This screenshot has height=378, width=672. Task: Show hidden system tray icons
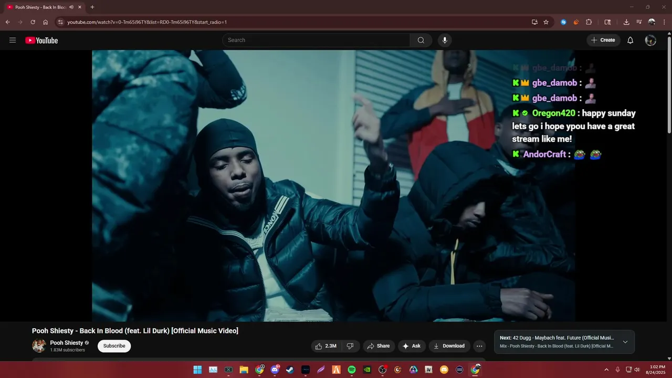click(606, 370)
